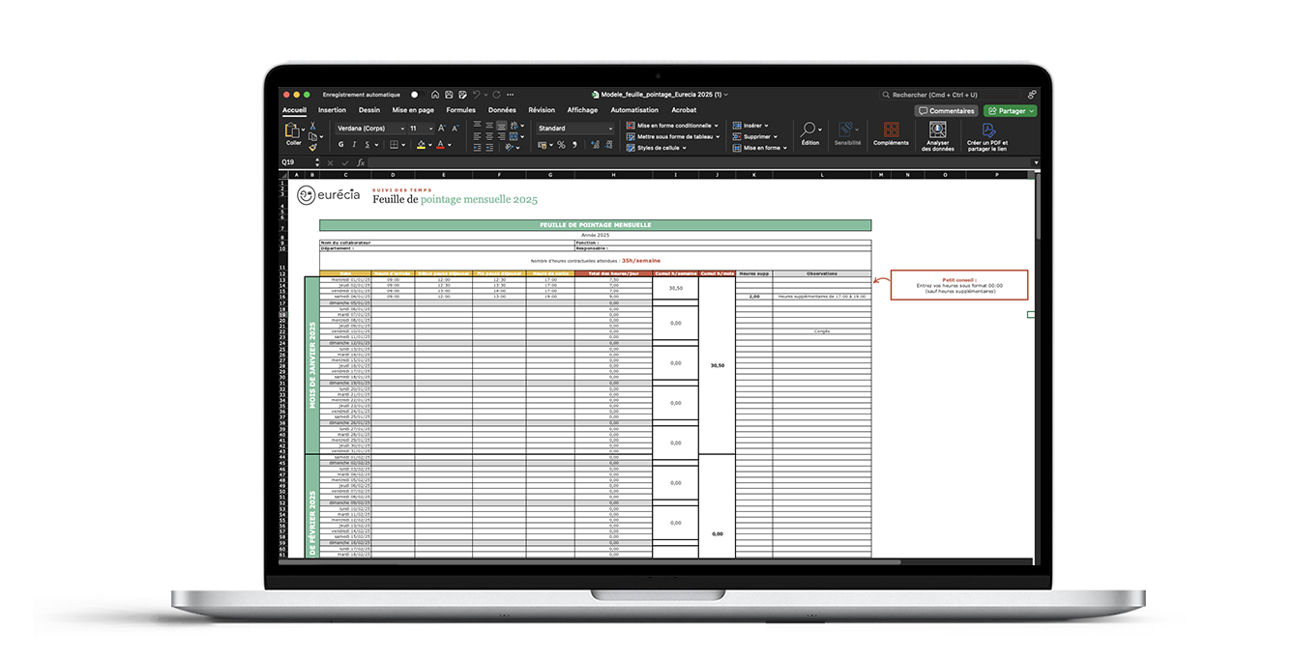
Task: Apply the red font color
Action: [x=440, y=145]
